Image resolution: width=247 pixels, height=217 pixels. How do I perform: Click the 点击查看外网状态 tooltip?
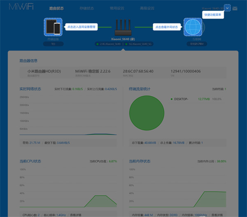pyautogui.click(x=167, y=27)
